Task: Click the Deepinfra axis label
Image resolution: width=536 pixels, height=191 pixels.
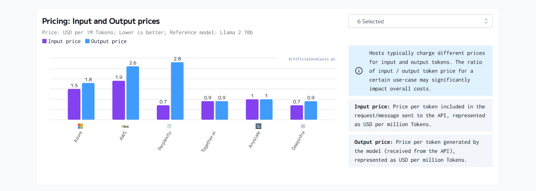Action: click(298, 140)
